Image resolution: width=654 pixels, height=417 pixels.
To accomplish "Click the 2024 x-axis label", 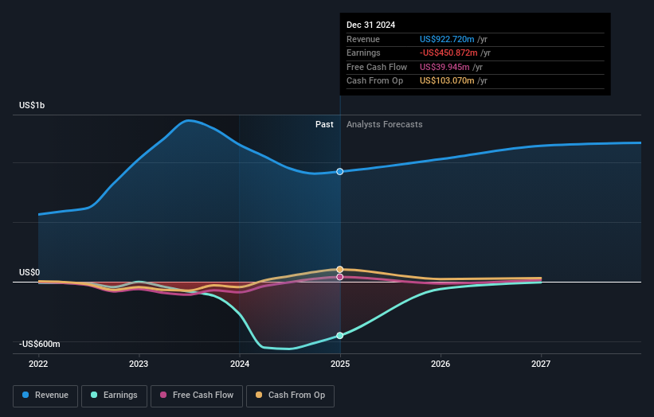I will coord(240,364).
